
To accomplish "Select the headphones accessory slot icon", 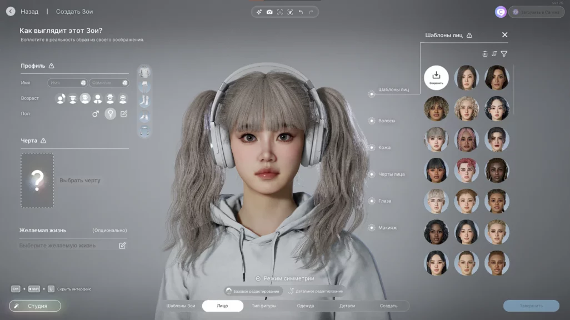I will [144, 132].
